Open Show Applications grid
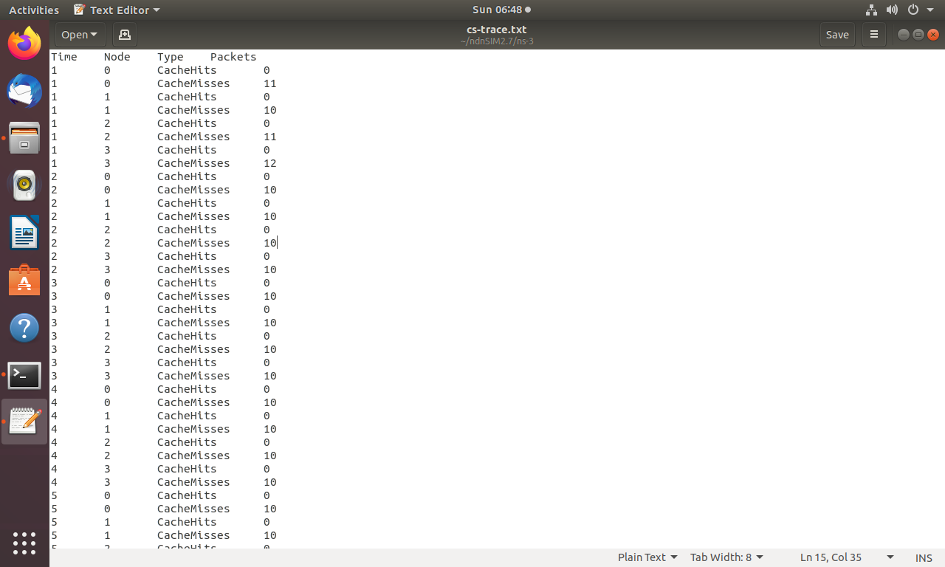 coord(24,544)
